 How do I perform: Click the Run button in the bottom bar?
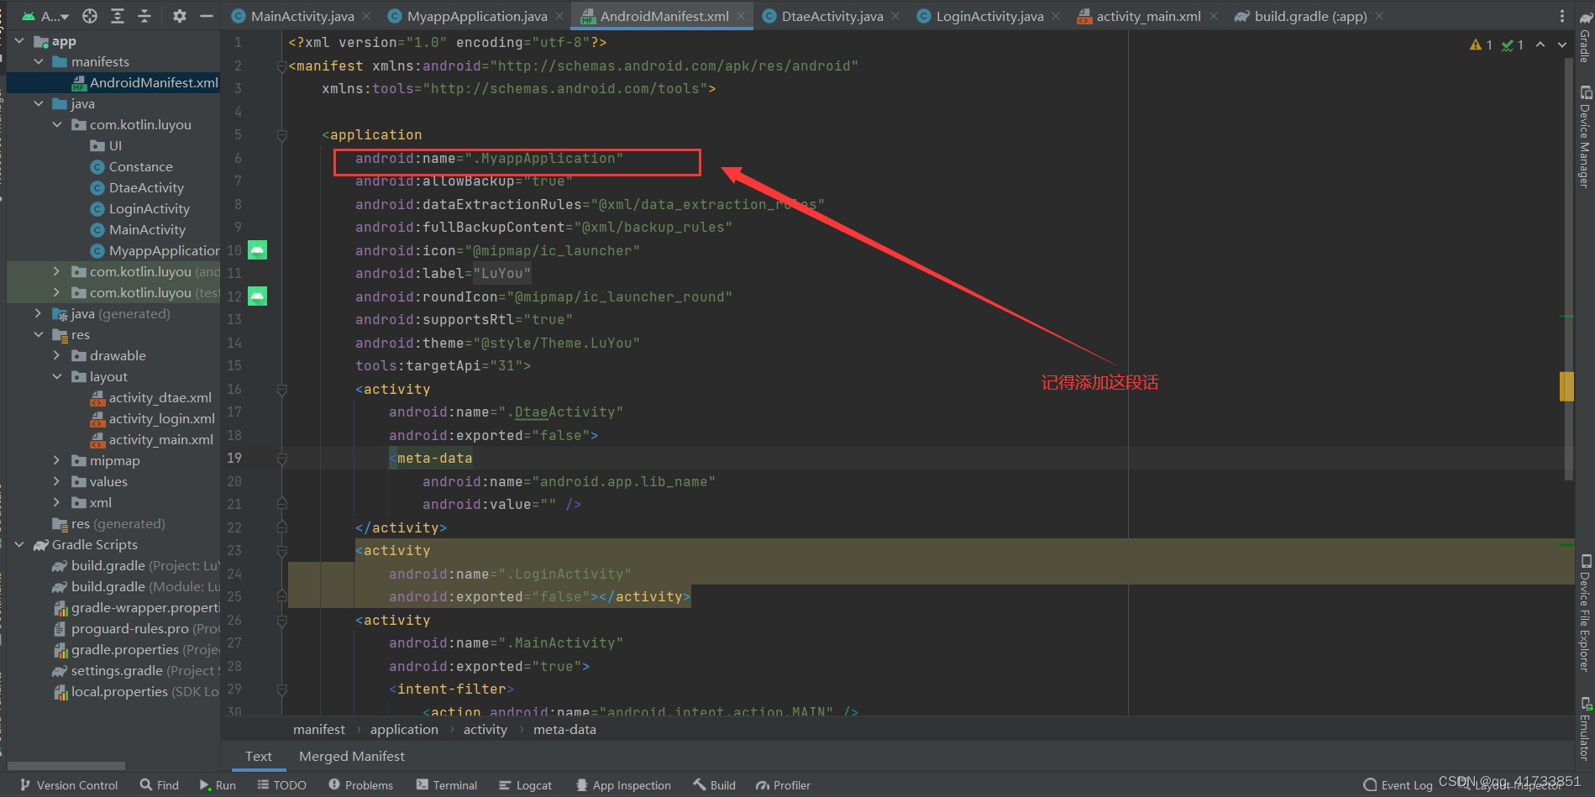coord(217,784)
